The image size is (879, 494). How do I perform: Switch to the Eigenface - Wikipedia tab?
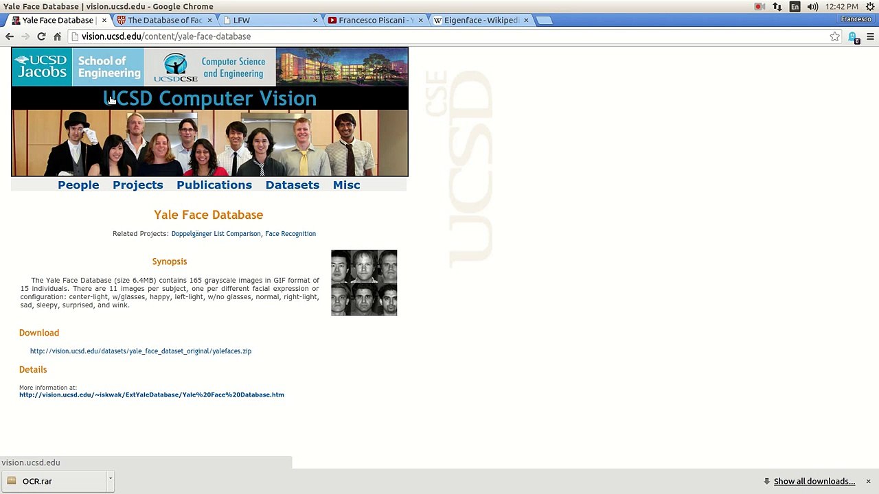(x=481, y=20)
